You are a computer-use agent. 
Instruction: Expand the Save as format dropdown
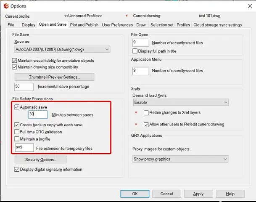point(62,49)
